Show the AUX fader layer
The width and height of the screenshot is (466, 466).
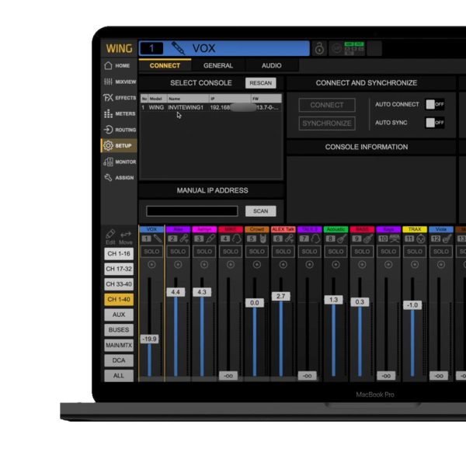(119, 315)
